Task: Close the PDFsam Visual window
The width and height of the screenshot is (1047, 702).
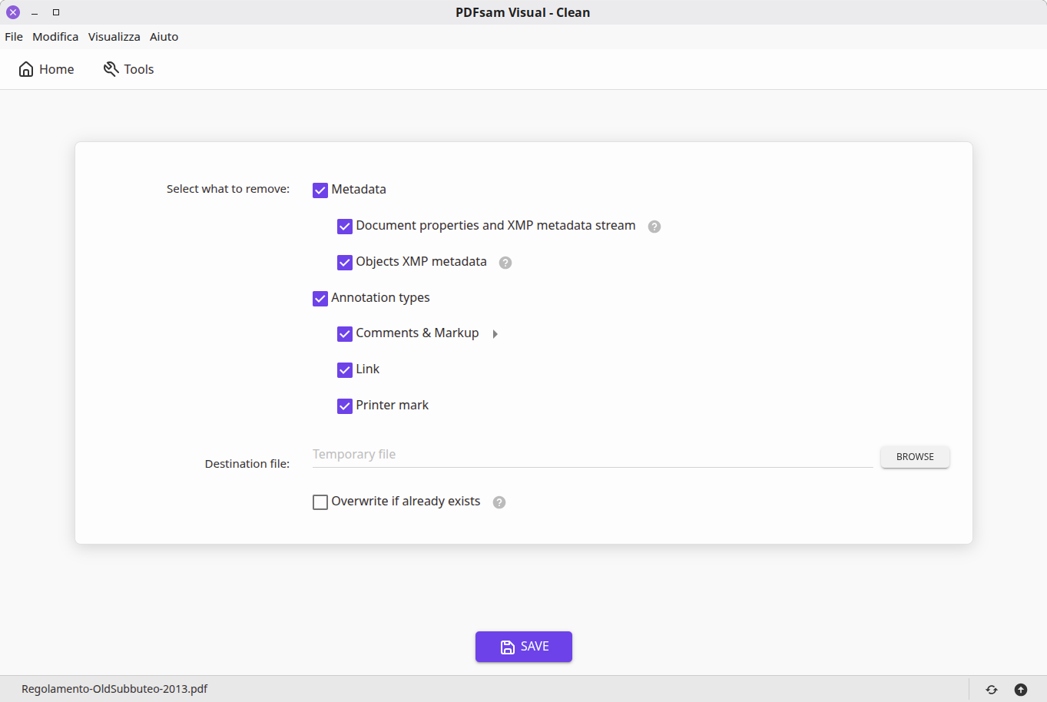Action: click(x=13, y=12)
